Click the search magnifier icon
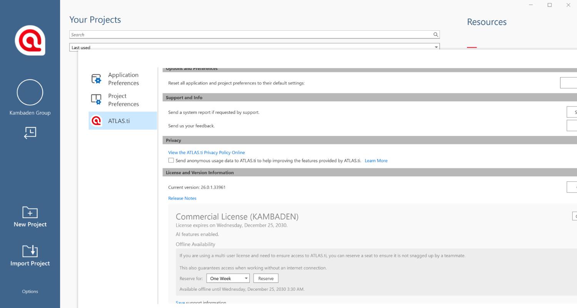Viewport: 577px width, 308px height. pyautogui.click(x=435, y=35)
